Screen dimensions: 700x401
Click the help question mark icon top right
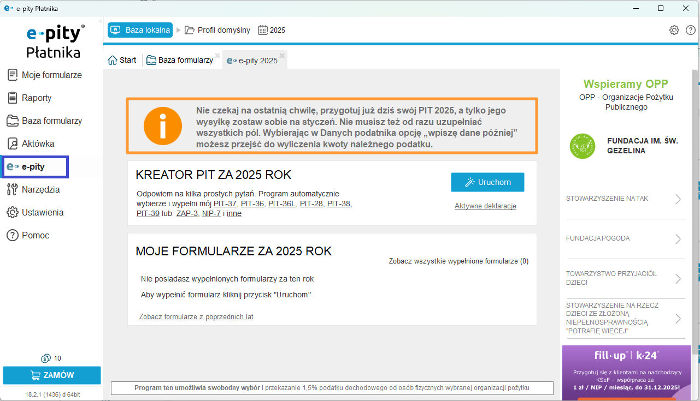pyautogui.click(x=690, y=30)
